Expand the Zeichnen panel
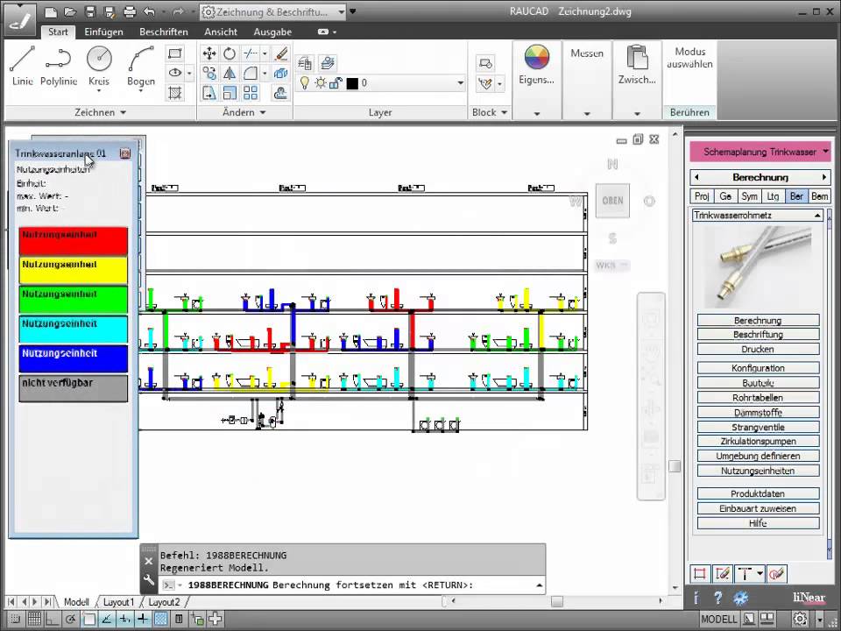This screenshot has height=631, width=841. (x=100, y=112)
